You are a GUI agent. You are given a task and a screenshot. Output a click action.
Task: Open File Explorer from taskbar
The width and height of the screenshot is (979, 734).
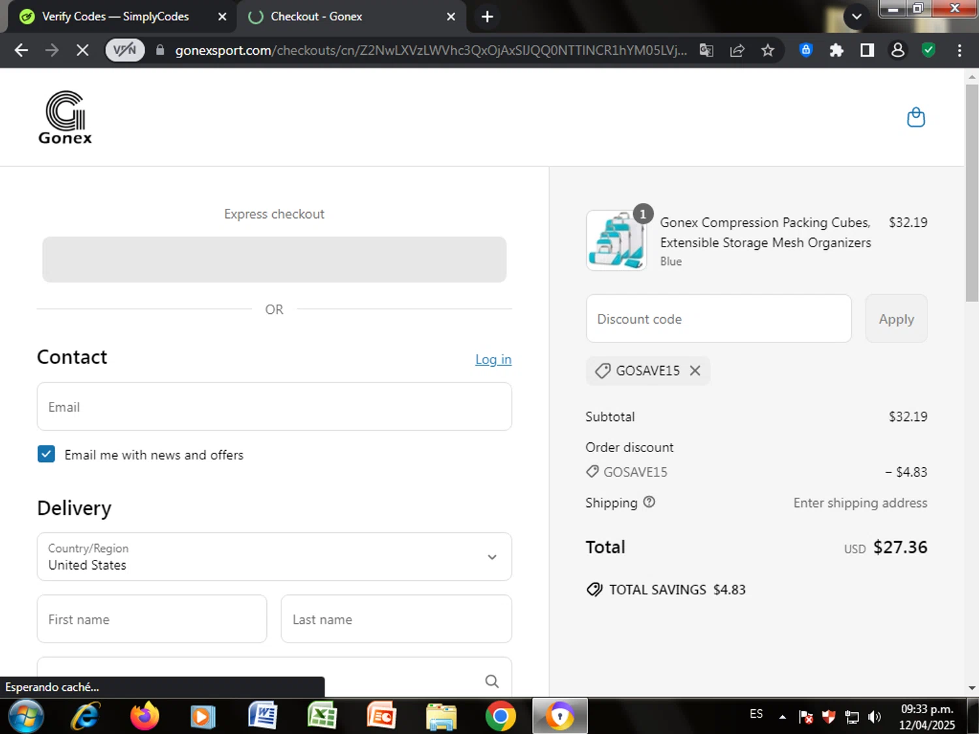(x=441, y=716)
